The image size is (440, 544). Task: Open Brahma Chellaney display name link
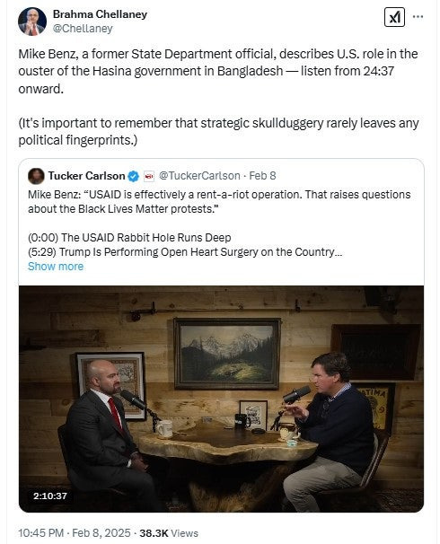click(x=100, y=14)
